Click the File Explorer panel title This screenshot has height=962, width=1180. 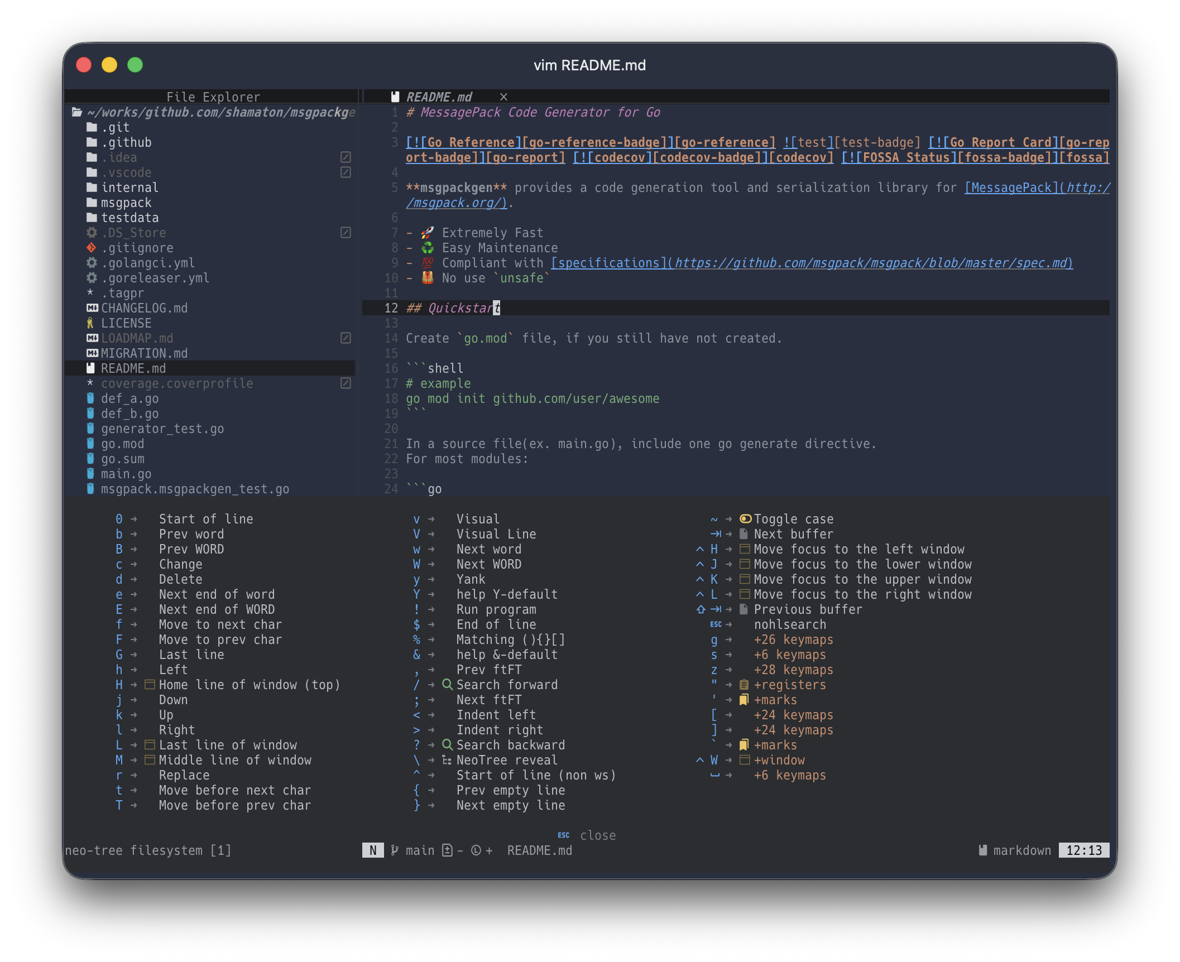tap(213, 97)
